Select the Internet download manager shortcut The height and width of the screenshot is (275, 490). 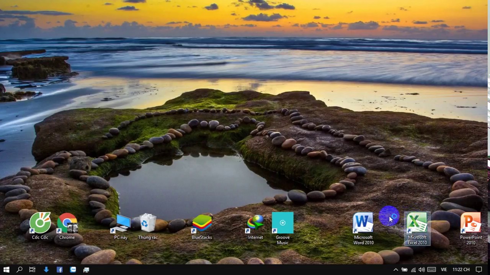[x=255, y=226]
